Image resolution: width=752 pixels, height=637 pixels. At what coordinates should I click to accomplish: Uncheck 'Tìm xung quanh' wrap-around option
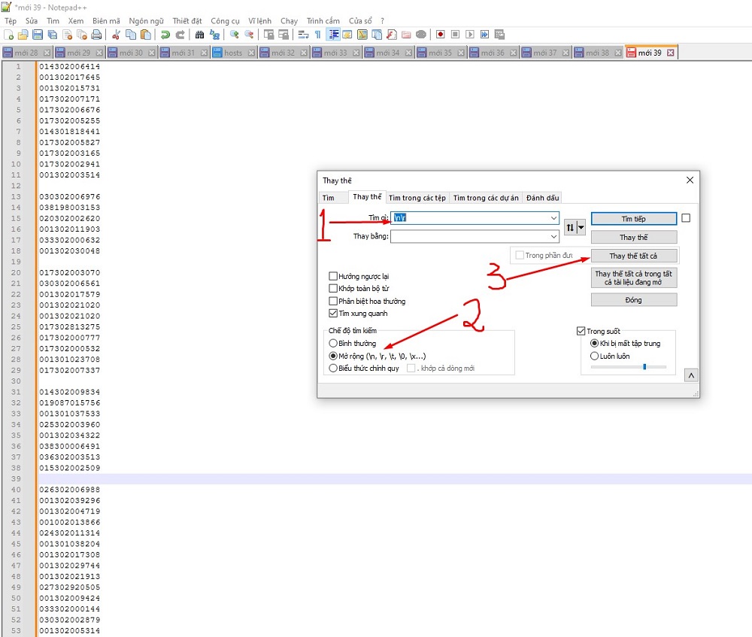333,313
